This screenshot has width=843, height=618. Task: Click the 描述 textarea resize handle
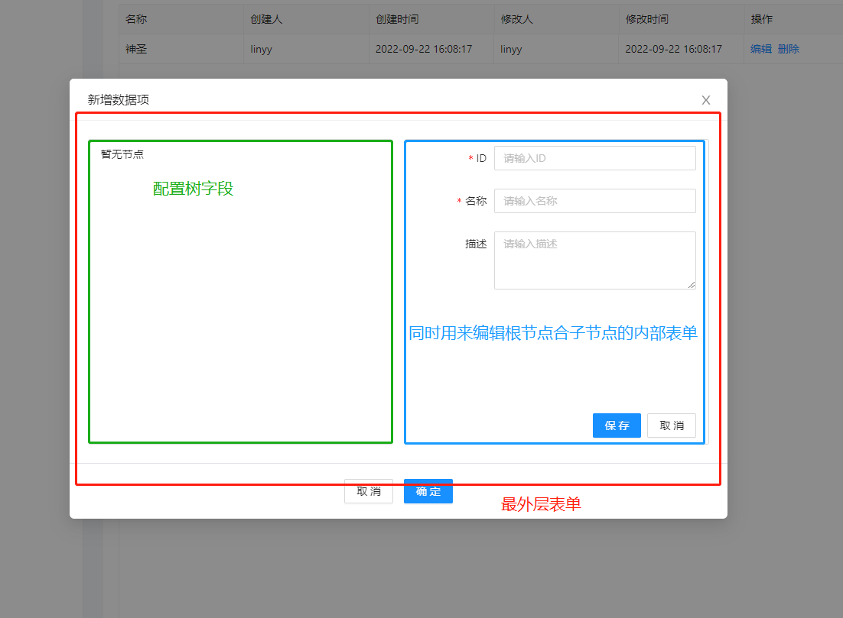[692, 285]
